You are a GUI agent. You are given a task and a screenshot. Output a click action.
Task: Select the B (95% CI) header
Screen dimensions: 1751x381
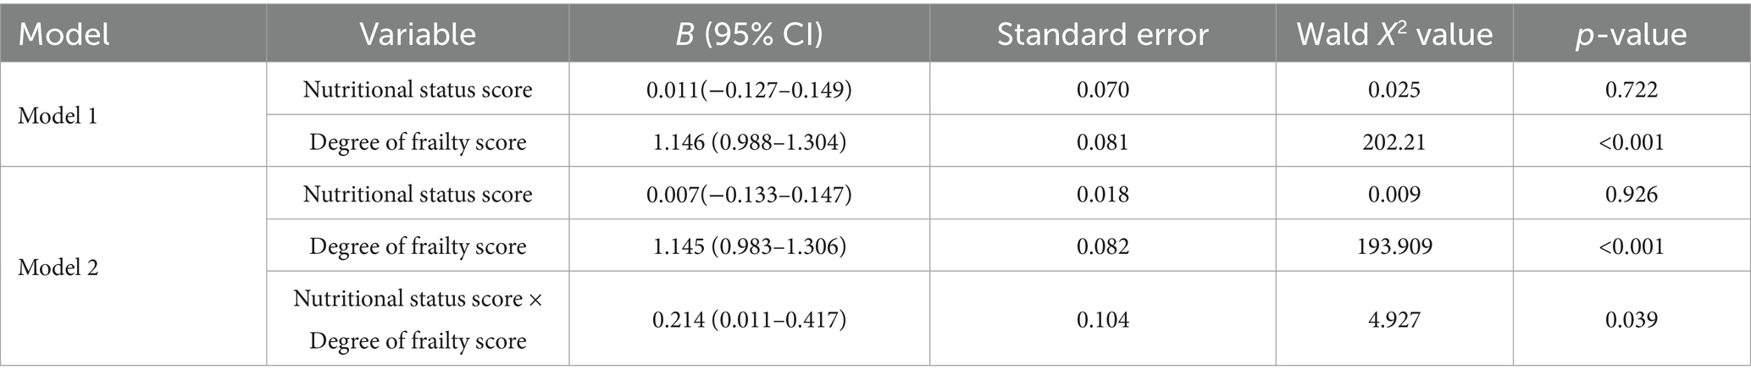pos(749,35)
